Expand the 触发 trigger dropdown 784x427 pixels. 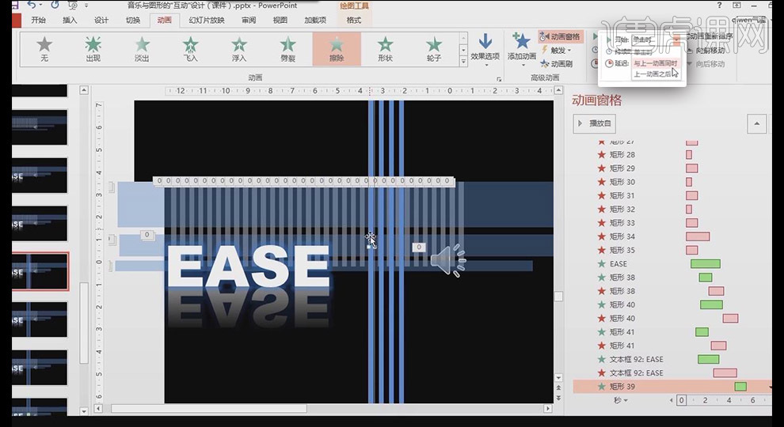tap(557, 51)
